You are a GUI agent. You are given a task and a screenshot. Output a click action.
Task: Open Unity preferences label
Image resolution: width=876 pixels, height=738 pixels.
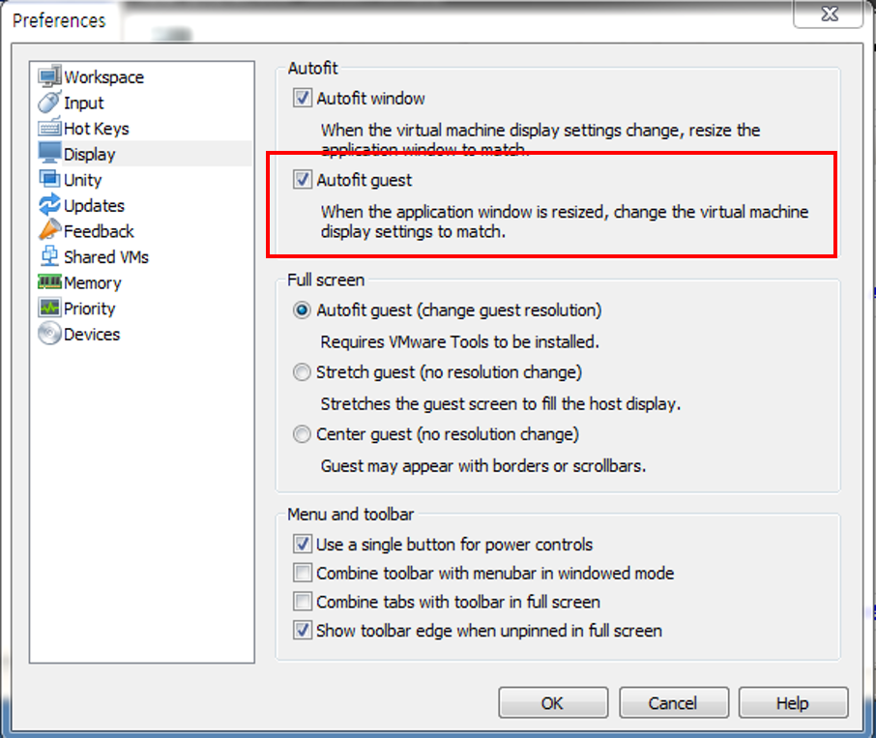tap(83, 180)
